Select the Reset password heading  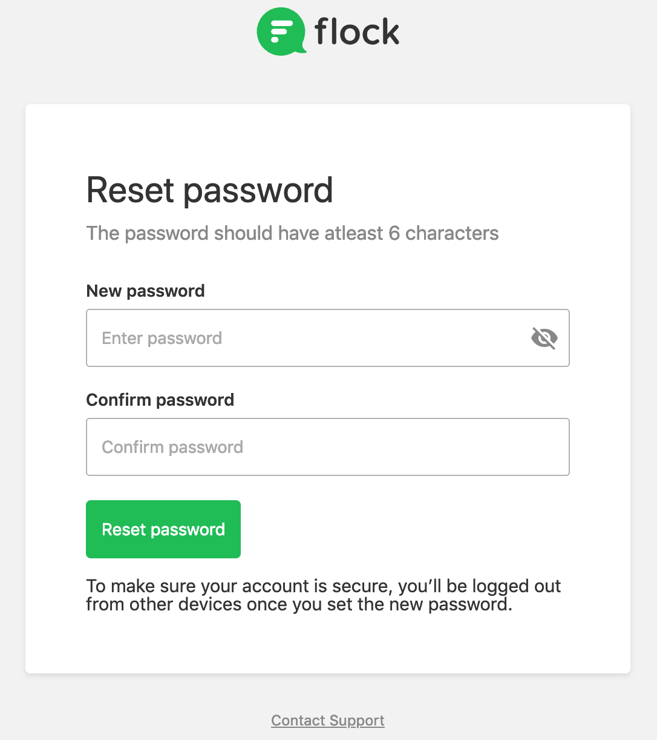210,190
